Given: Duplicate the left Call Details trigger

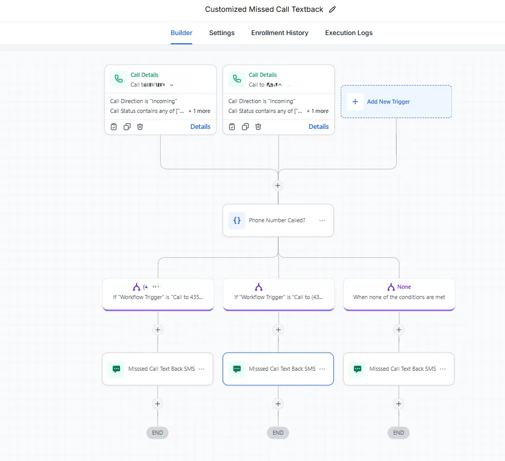Looking at the screenshot, I should point(127,127).
